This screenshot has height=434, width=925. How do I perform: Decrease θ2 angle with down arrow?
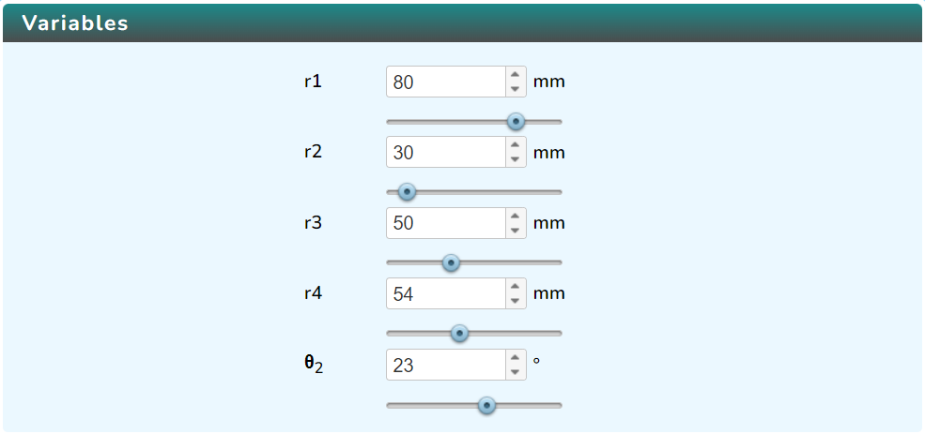tap(515, 372)
